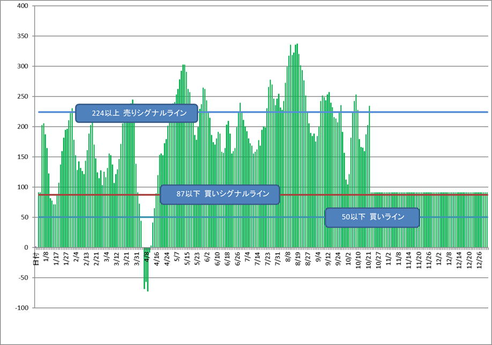
Task: Select the 10/21 date label on the axis
Action: 368,259
